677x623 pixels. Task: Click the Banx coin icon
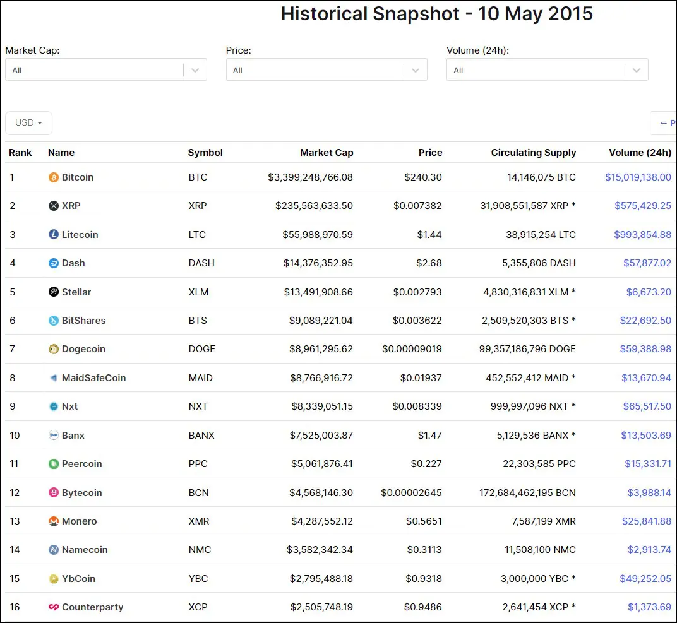click(x=54, y=436)
